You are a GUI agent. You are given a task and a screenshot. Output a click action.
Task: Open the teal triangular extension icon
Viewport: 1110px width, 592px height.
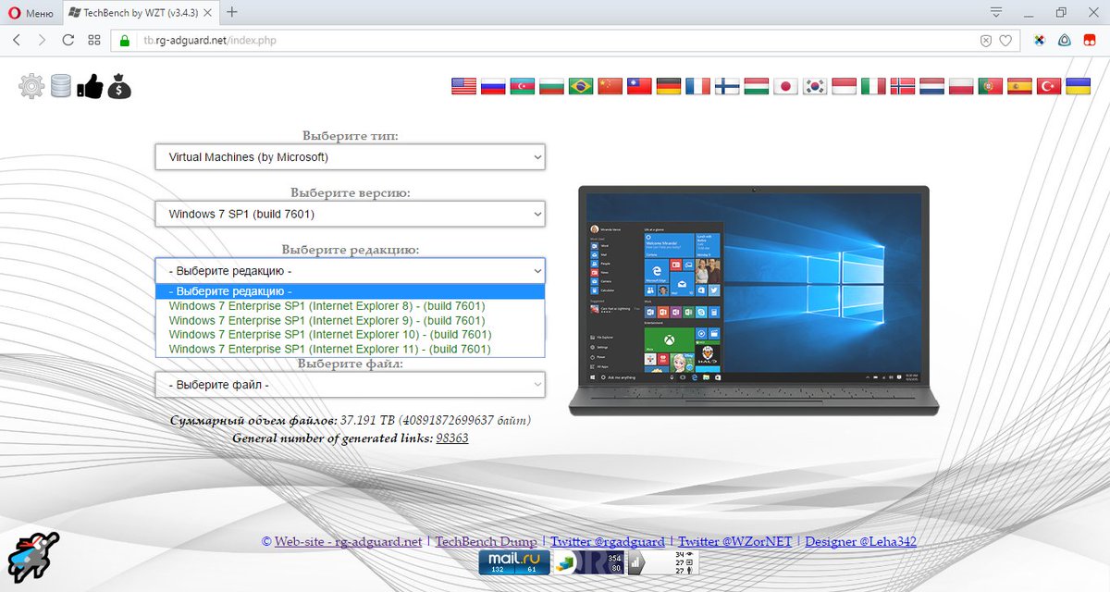point(1065,40)
